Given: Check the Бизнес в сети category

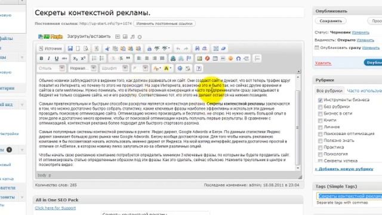Looking at the screenshot, I should point(320,113).
